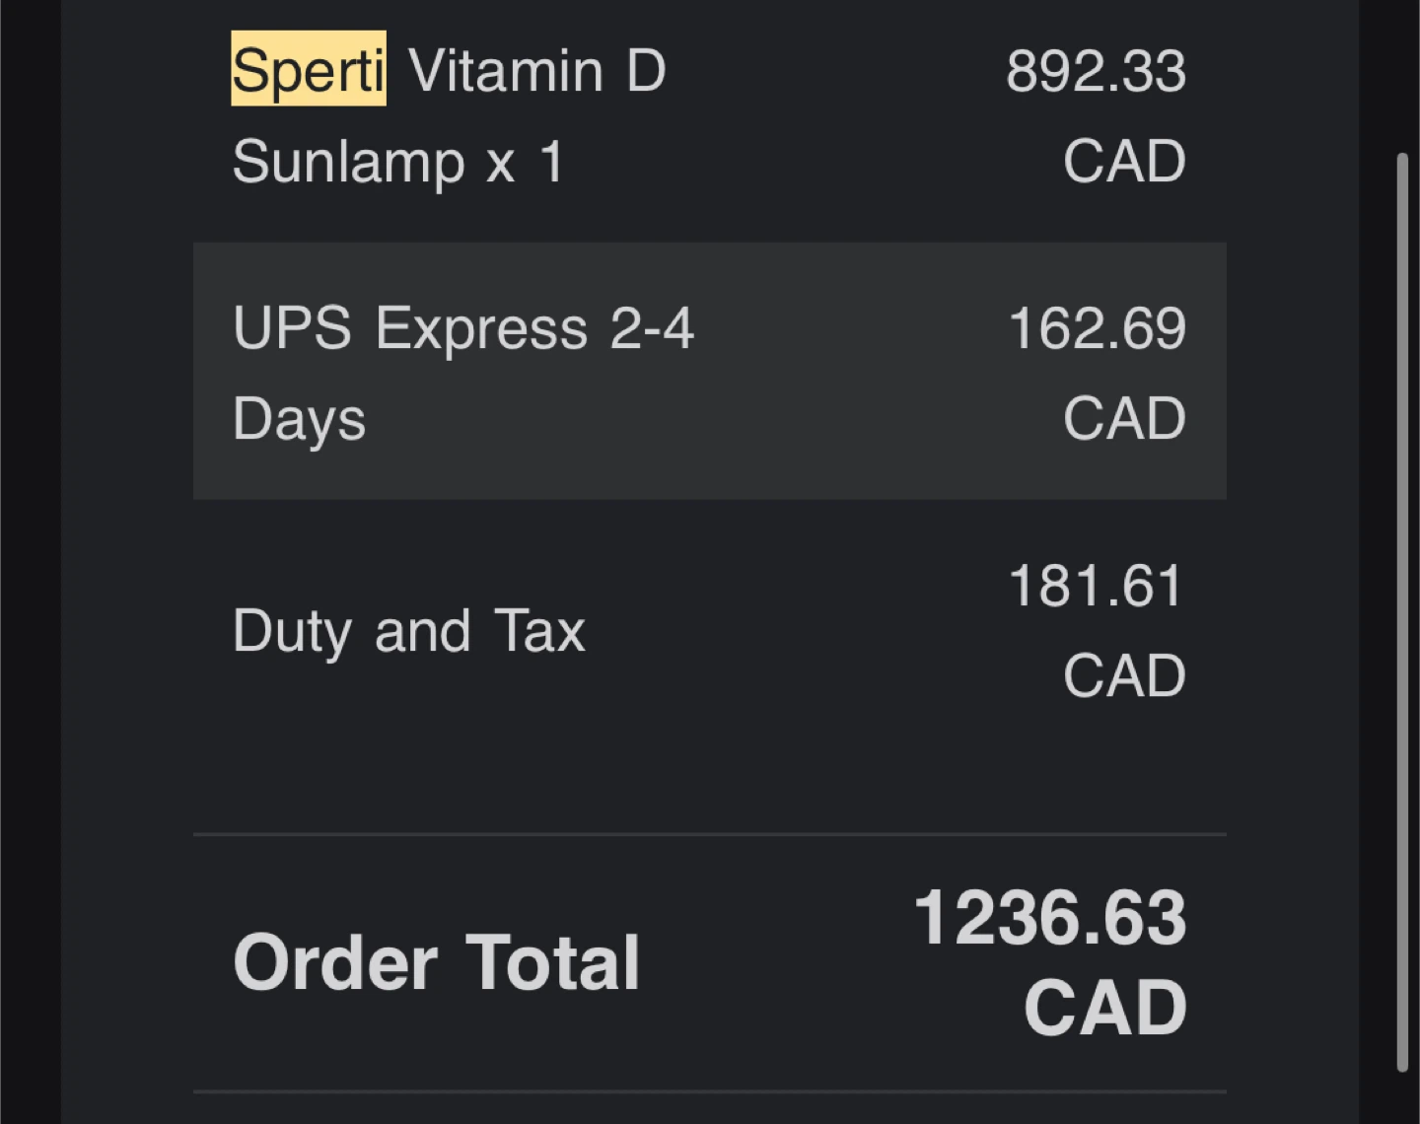The image size is (1420, 1124).
Task: Click CAD under the 181.61 duty amount
Action: coord(1124,676)
